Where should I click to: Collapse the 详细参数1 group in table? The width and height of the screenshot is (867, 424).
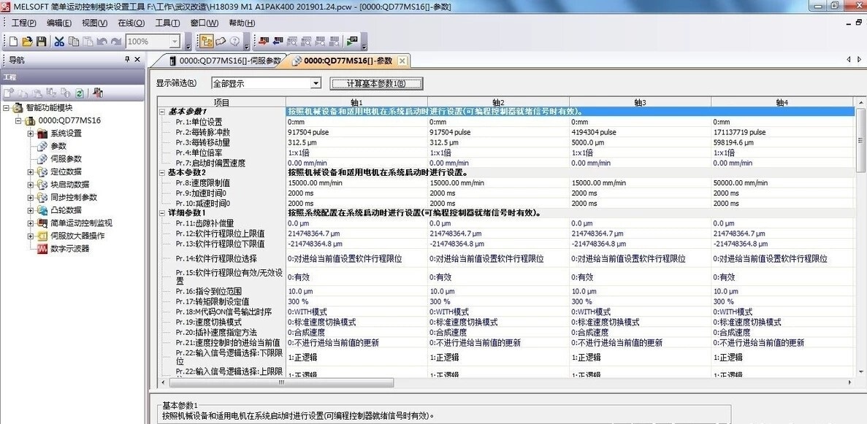tap(162, 213)
